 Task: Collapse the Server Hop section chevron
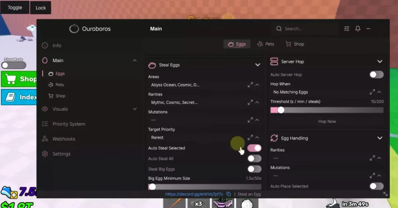click(x=380, y=61)
